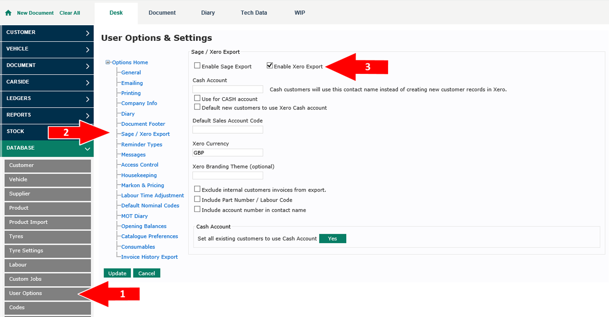Open the Sage / Xero Export settings link

point(145,134)
